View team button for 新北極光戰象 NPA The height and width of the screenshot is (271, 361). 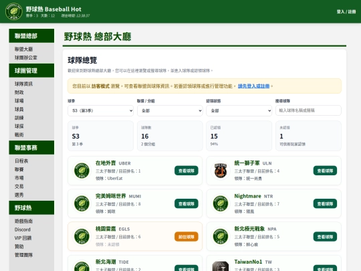(325, 237)
